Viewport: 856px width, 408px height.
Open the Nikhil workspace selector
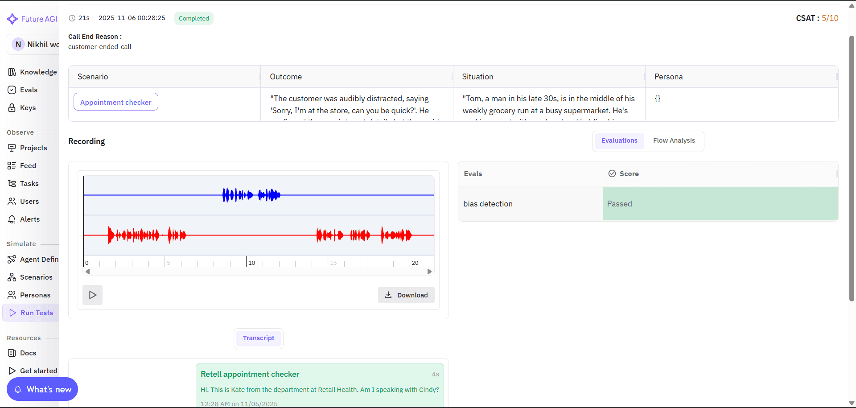coord(33,45)
